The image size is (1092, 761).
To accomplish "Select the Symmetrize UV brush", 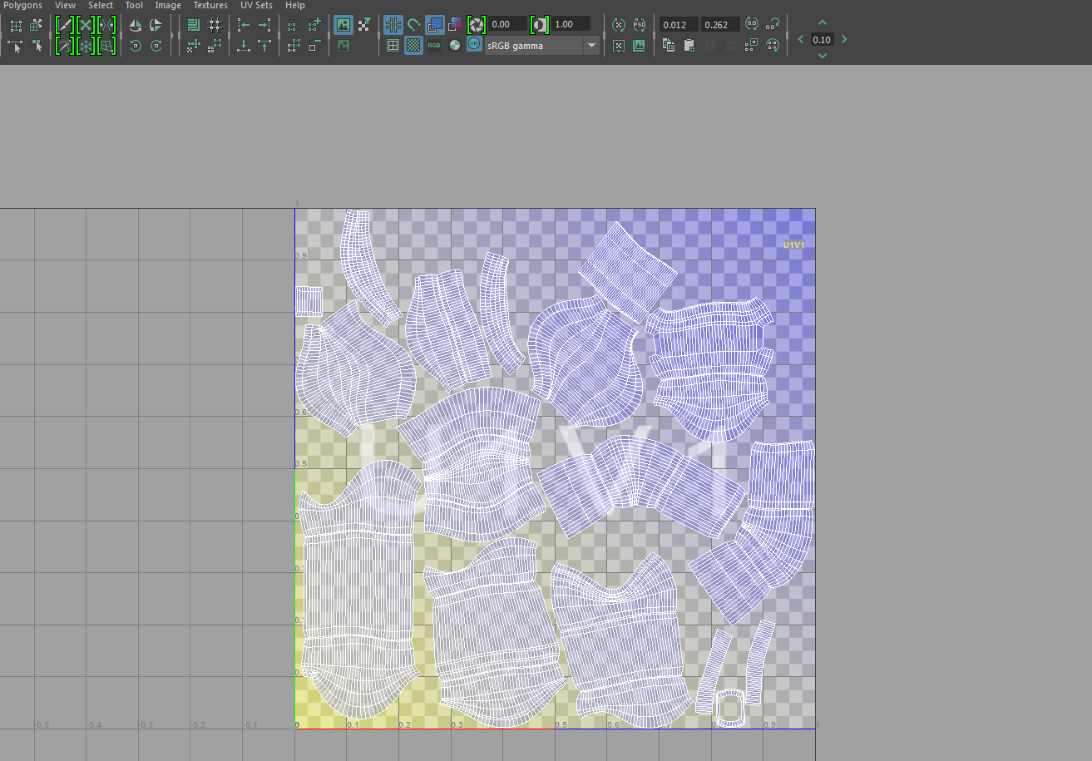I will (106, 25).
